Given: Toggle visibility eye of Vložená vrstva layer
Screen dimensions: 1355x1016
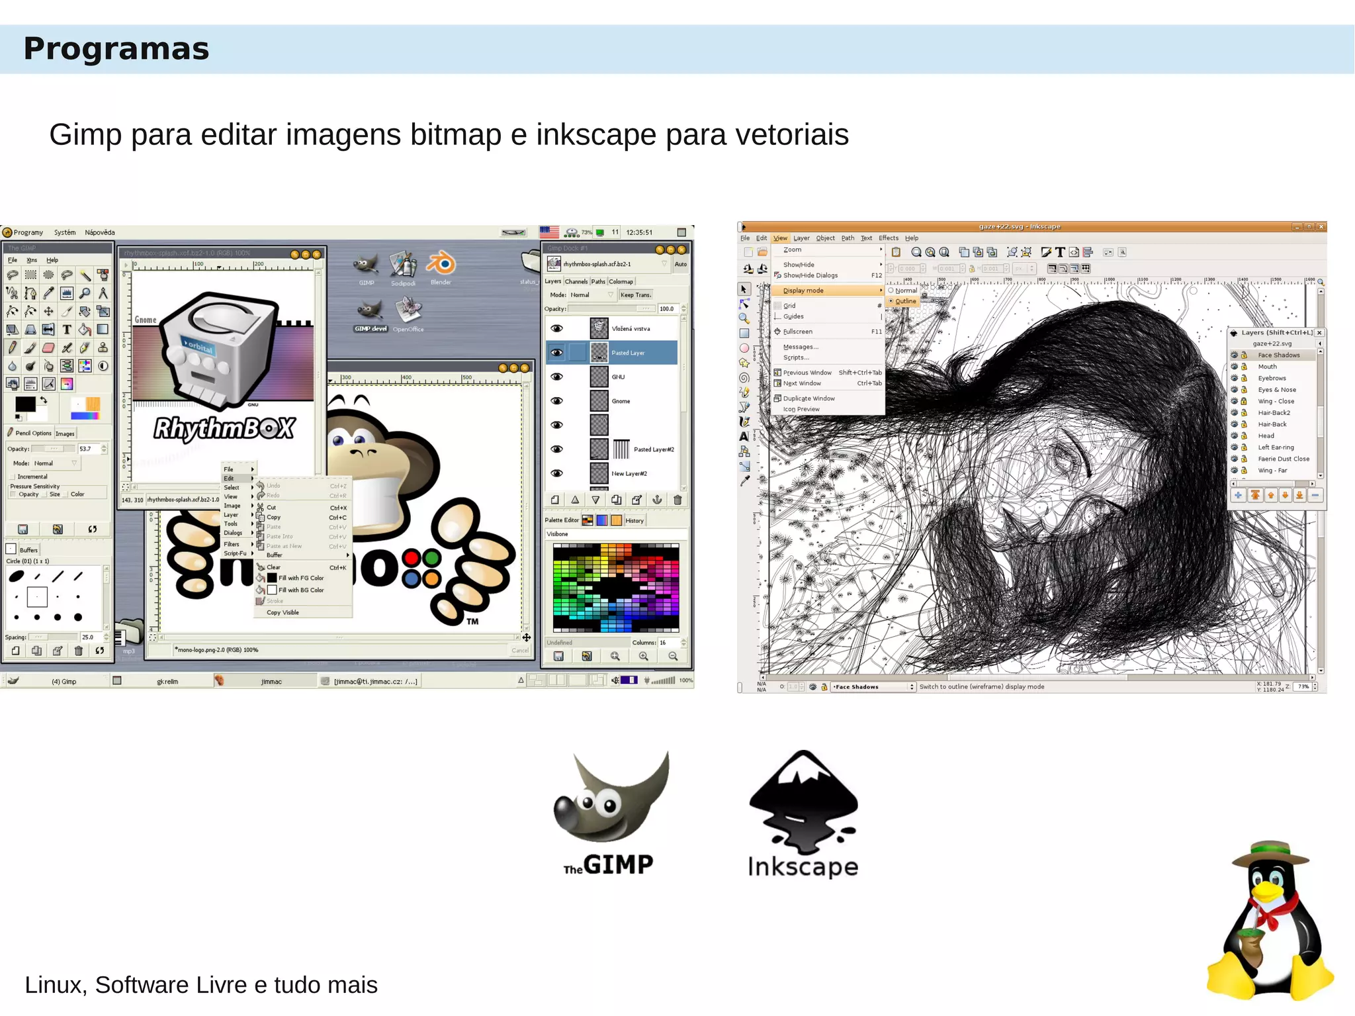Looking at the screenshot, I should 557,328.
